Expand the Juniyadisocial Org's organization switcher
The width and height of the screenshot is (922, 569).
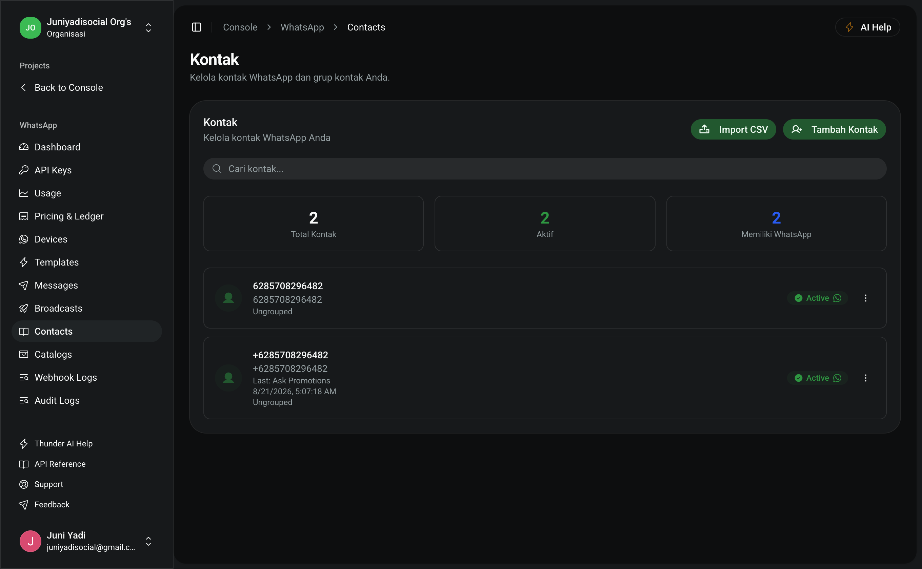point(148,28)
